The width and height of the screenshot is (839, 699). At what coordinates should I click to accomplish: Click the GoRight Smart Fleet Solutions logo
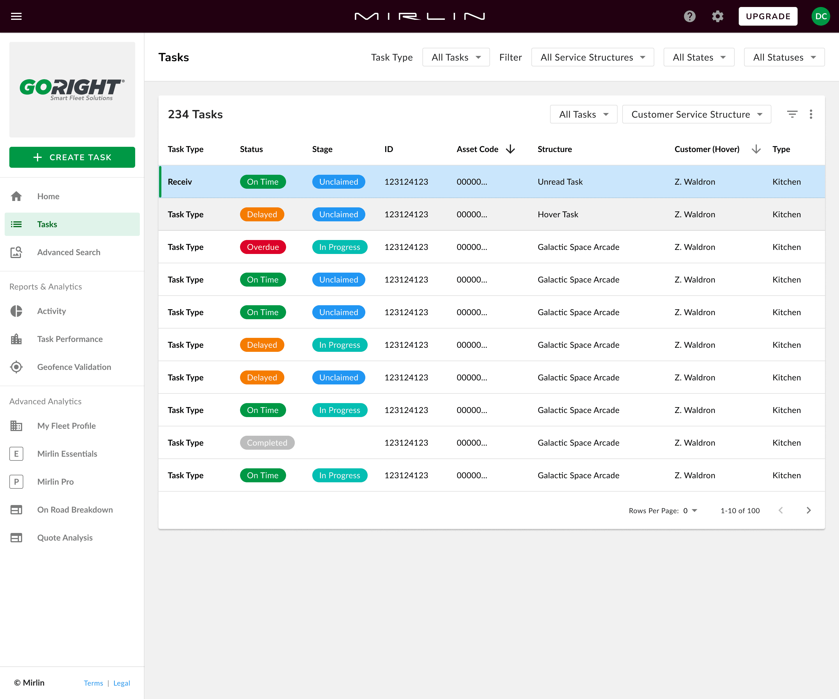tap(72, 89)
